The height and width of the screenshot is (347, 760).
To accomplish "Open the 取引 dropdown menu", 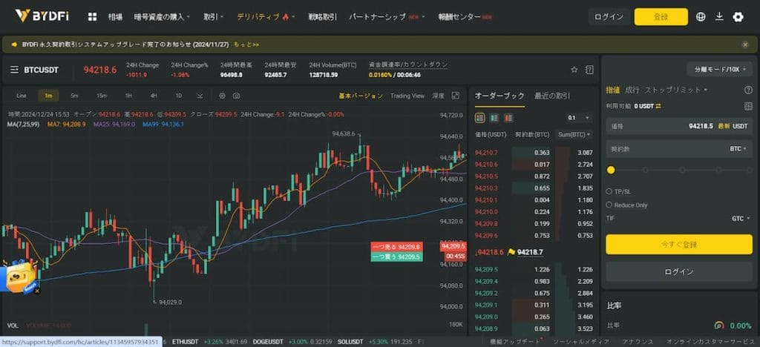I will tap(213, 17).
